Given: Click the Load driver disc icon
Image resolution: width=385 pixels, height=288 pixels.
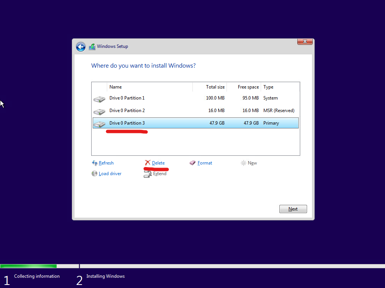Looking at the screenshot, I should 94,174.
